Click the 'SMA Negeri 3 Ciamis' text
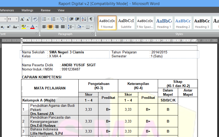The image size is (219, 137). coord(66,52)
